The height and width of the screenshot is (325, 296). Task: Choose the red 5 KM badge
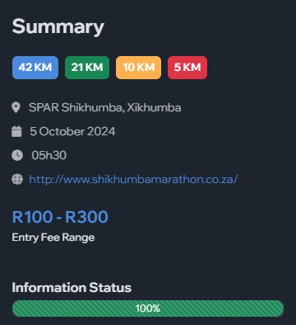[187, 68]
